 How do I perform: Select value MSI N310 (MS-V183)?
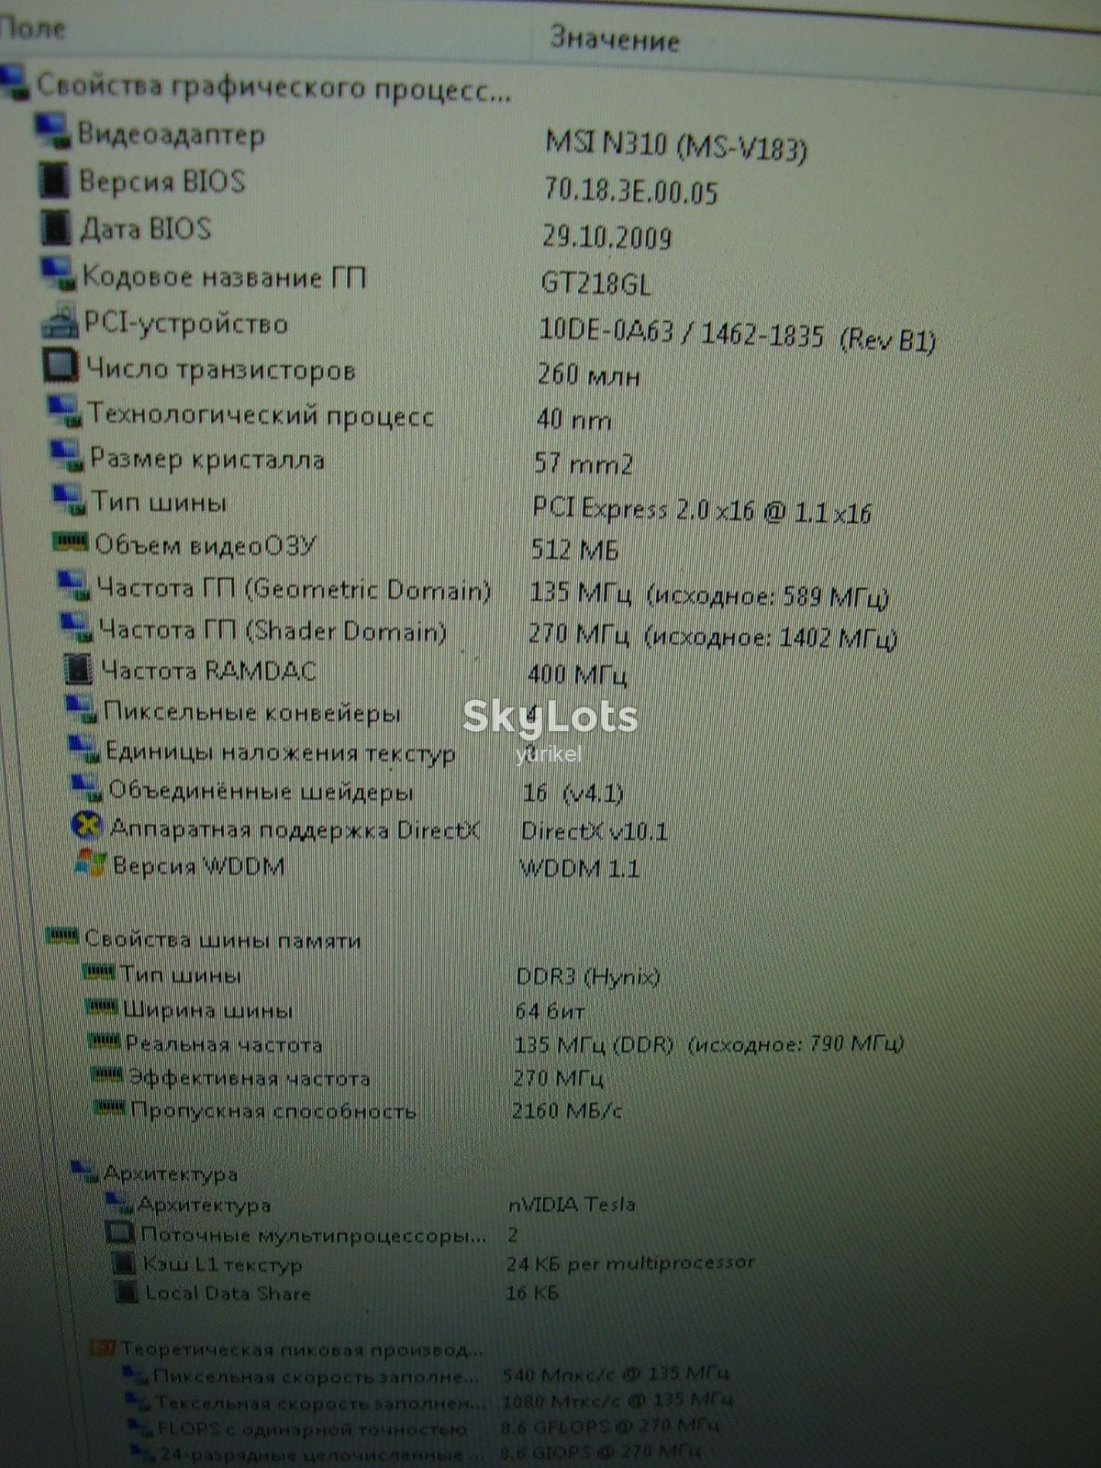pos(676,145)
